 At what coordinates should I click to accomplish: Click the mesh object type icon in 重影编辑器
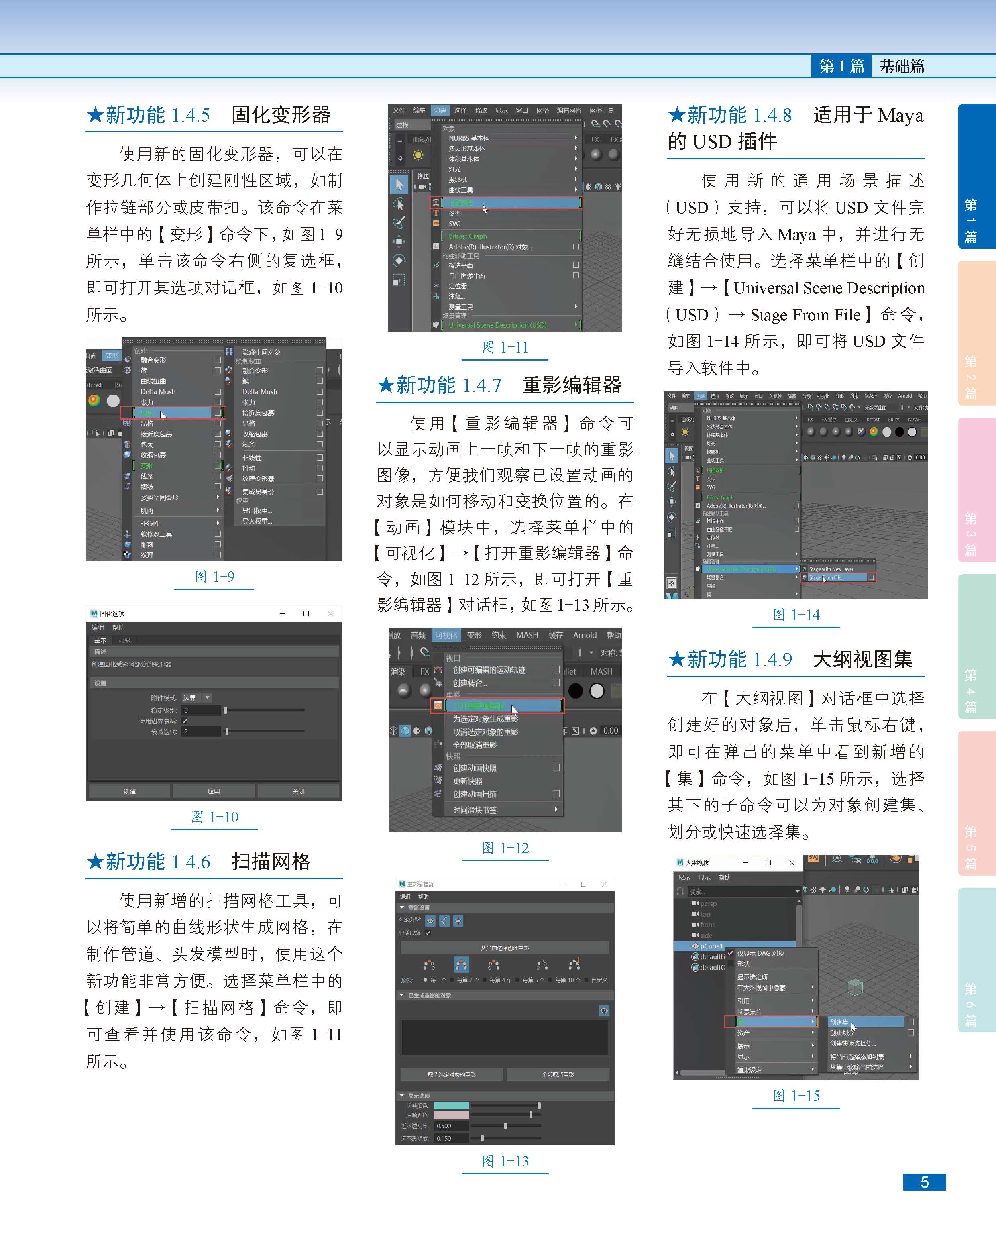pyautogui.click(x=430, y=921)
